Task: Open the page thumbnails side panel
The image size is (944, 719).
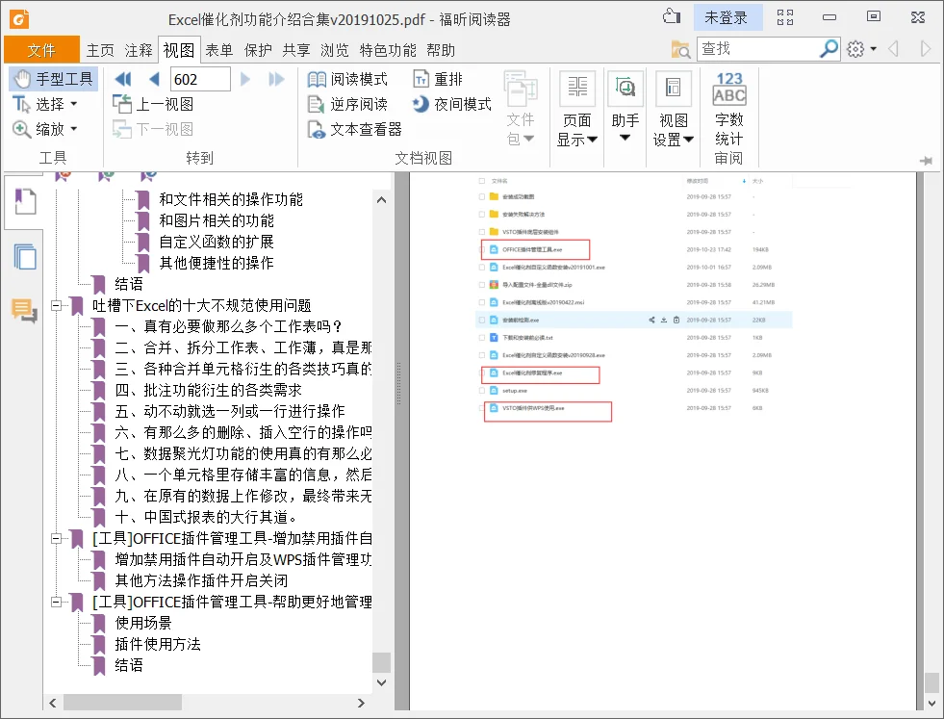Action: tap(25, 257)
